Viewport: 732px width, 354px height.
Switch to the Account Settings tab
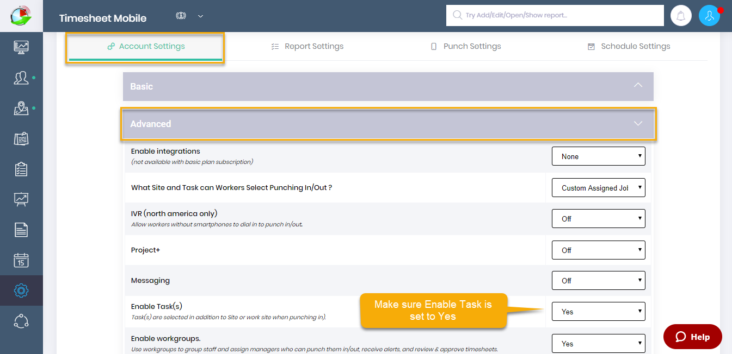[146, 47]
